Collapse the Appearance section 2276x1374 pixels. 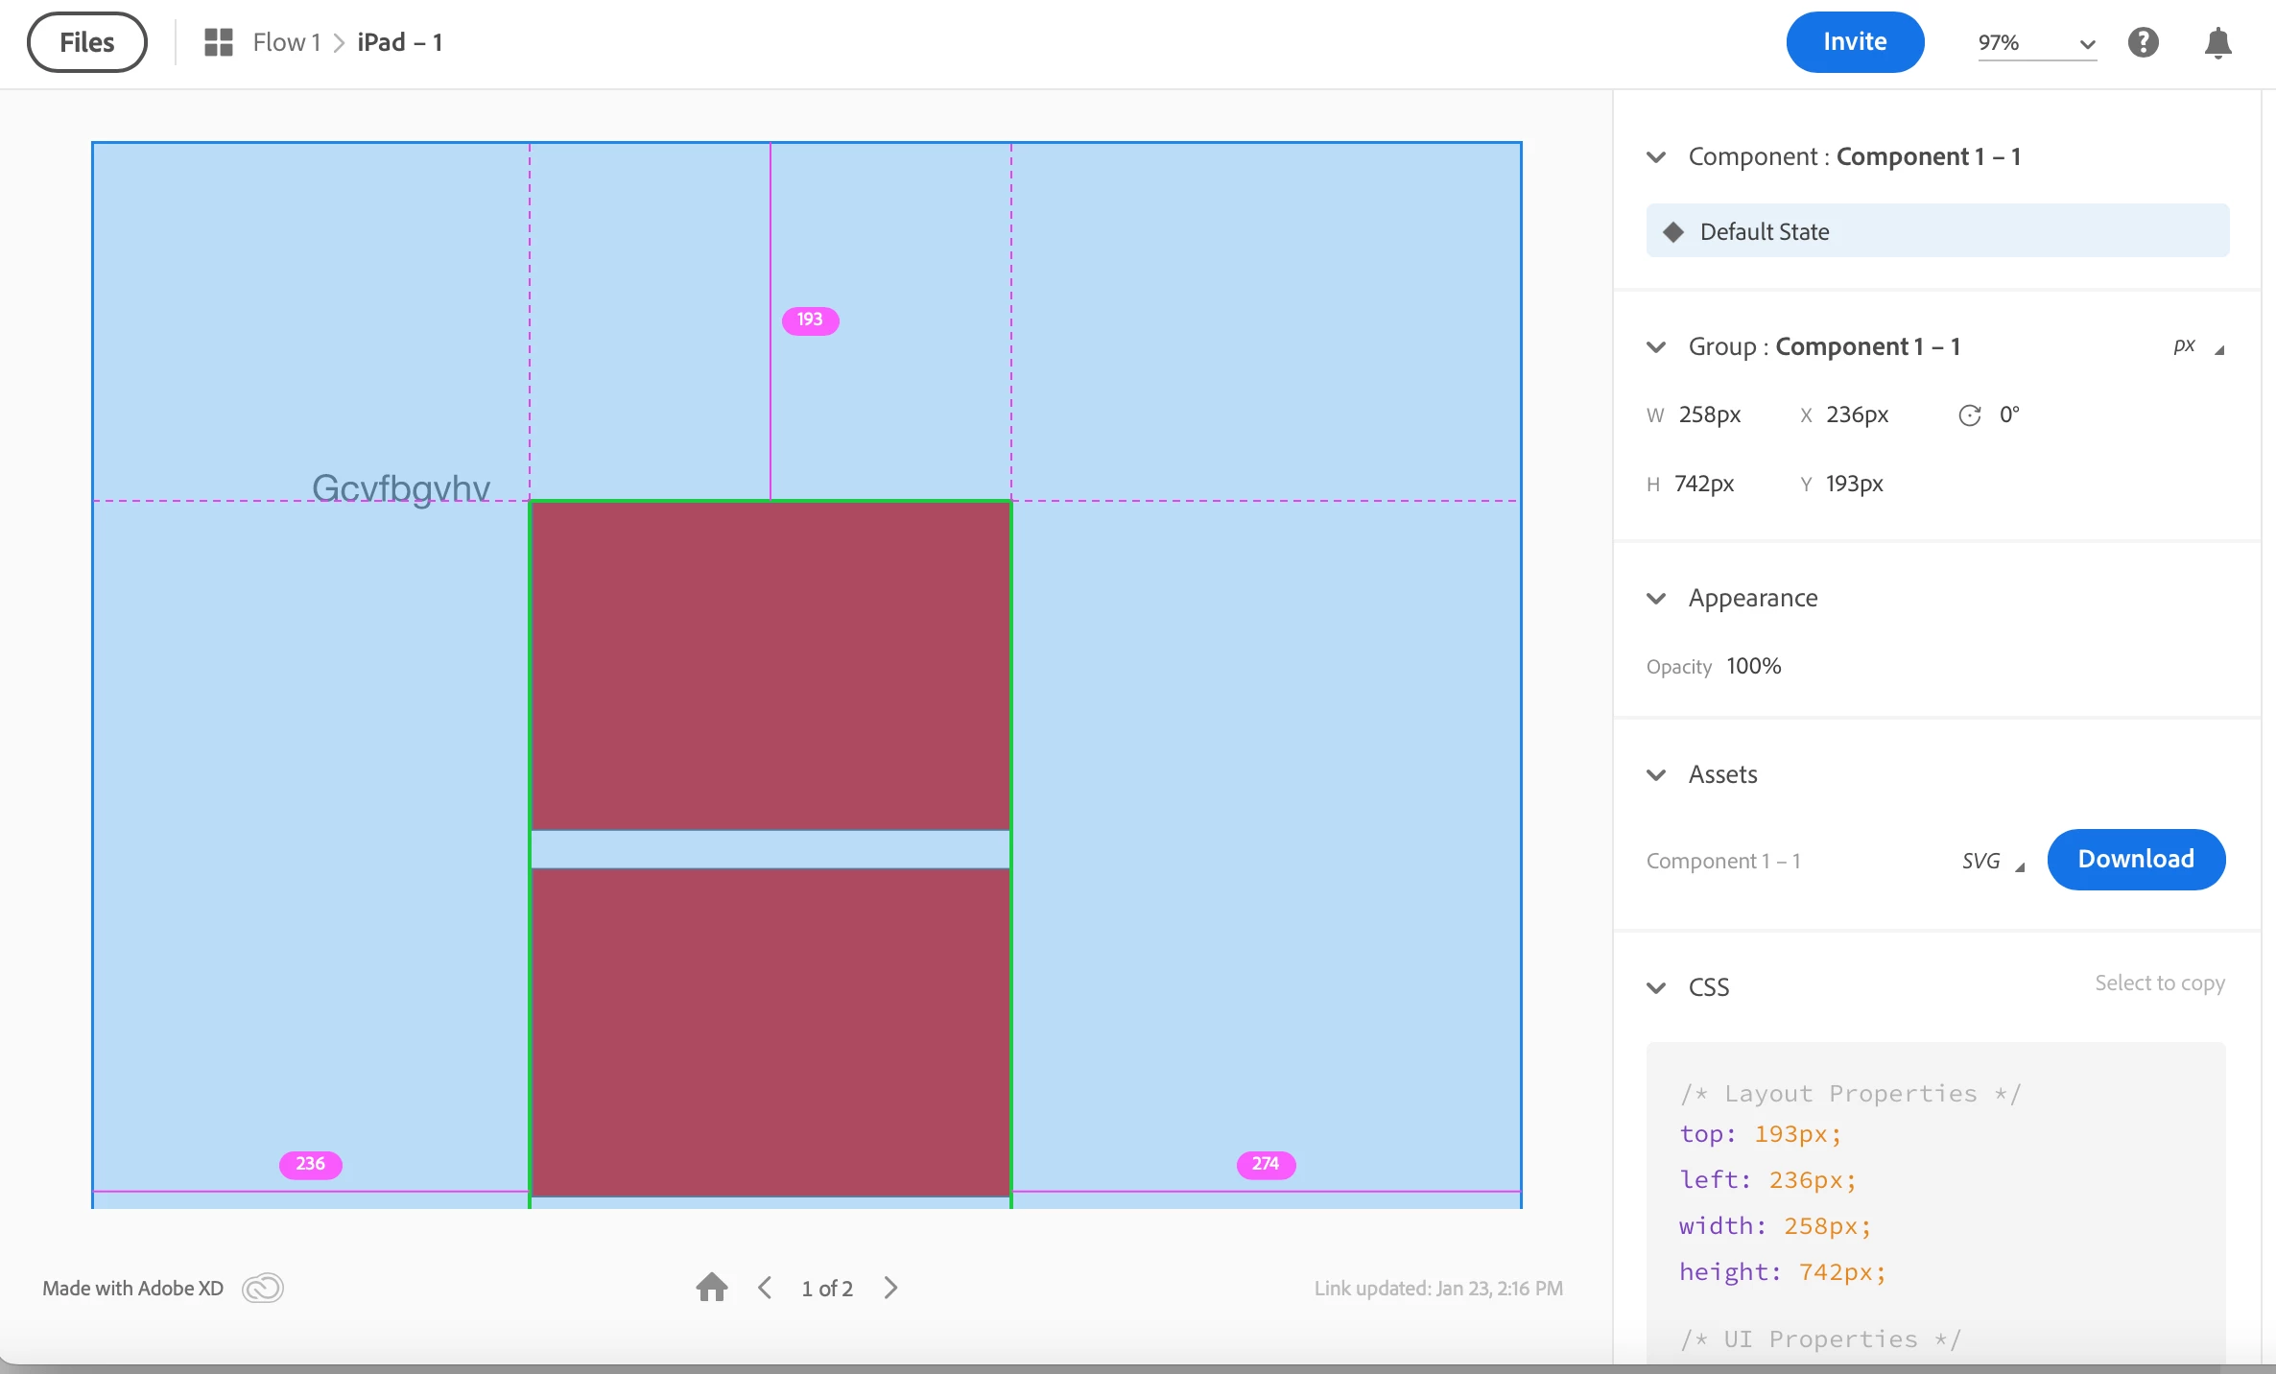(x=1656, y=598)
